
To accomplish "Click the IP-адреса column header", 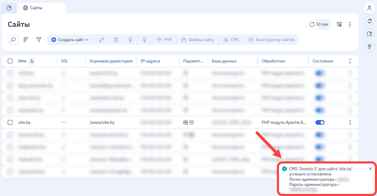I will [x=150, y=61].
